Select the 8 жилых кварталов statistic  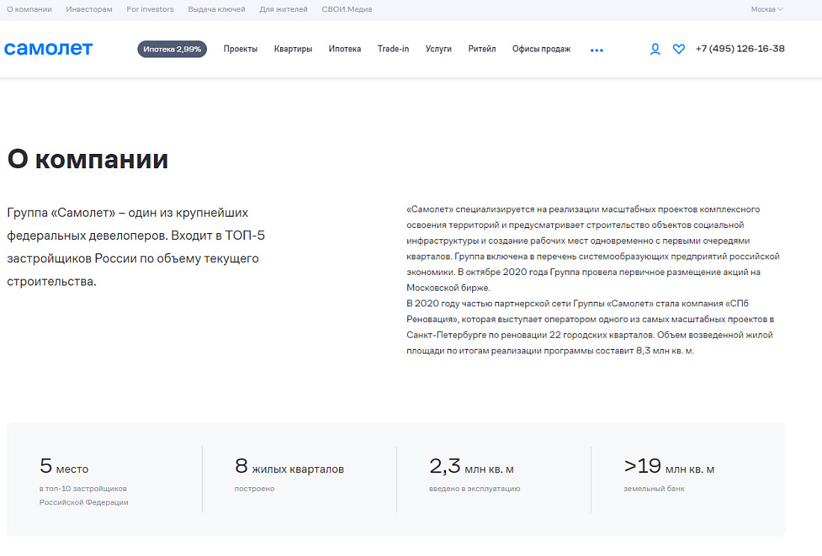(x=289, y=466)
